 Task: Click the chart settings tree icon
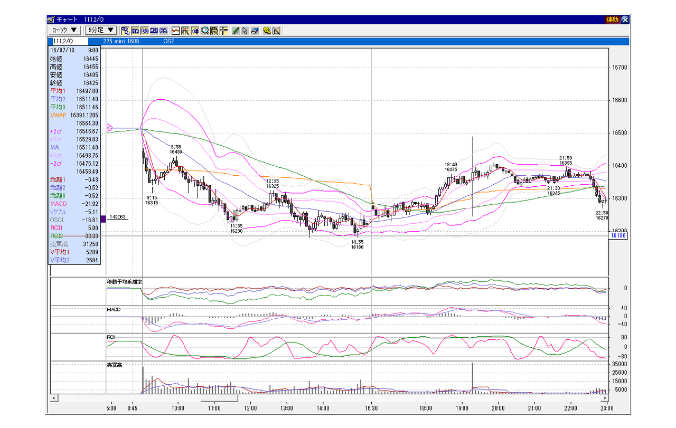tap(126, 31)
